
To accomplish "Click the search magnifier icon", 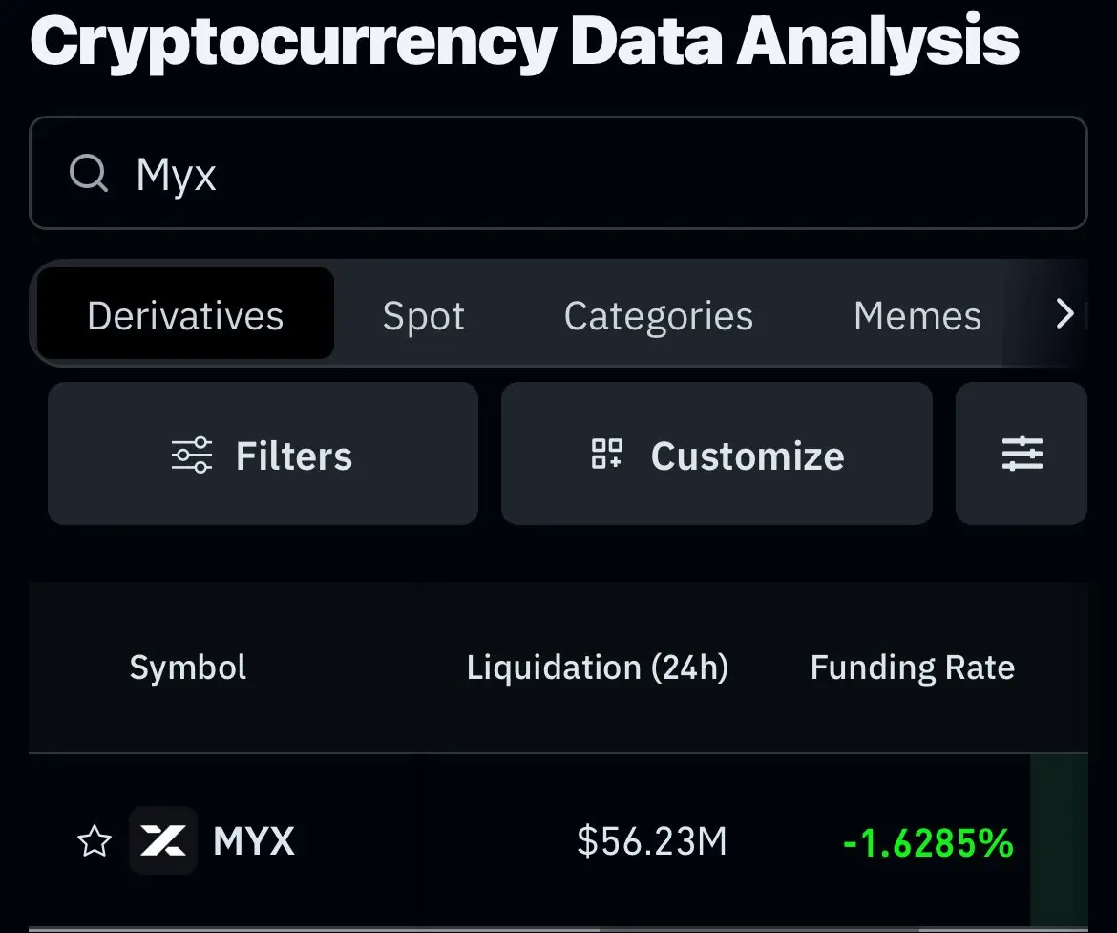I will 89,173.
